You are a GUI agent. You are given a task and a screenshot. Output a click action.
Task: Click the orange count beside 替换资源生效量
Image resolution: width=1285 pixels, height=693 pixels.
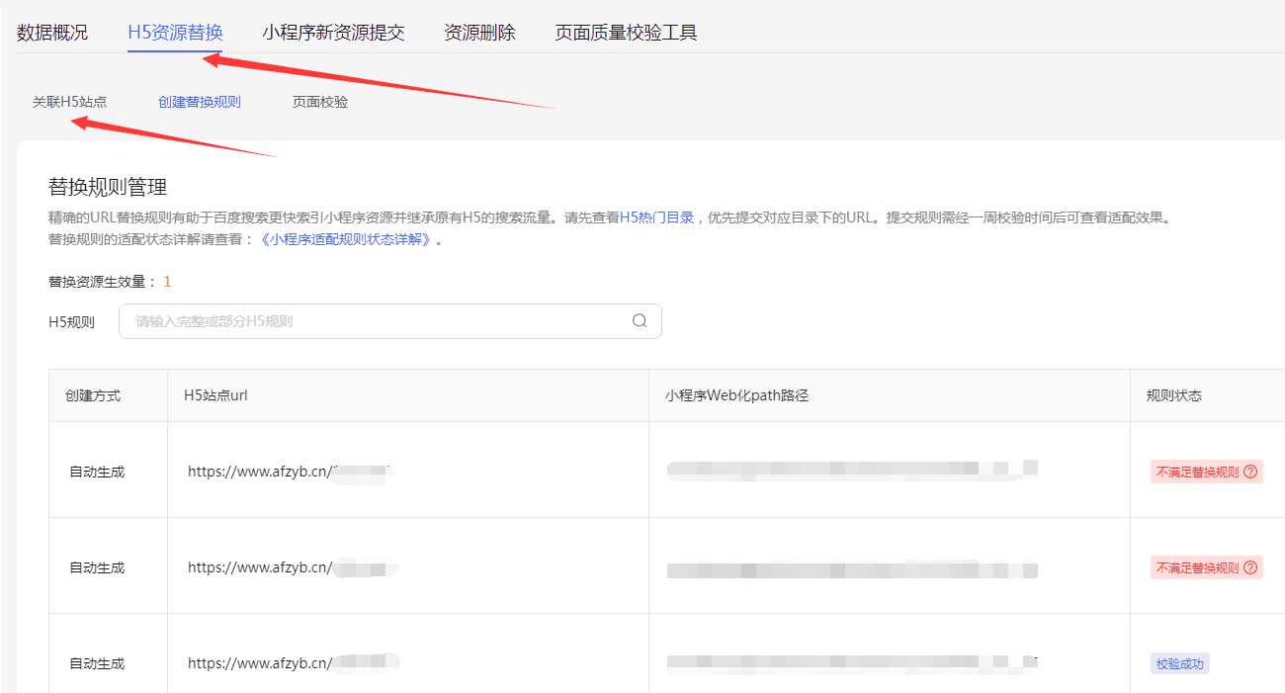click(x=167, y=281)
